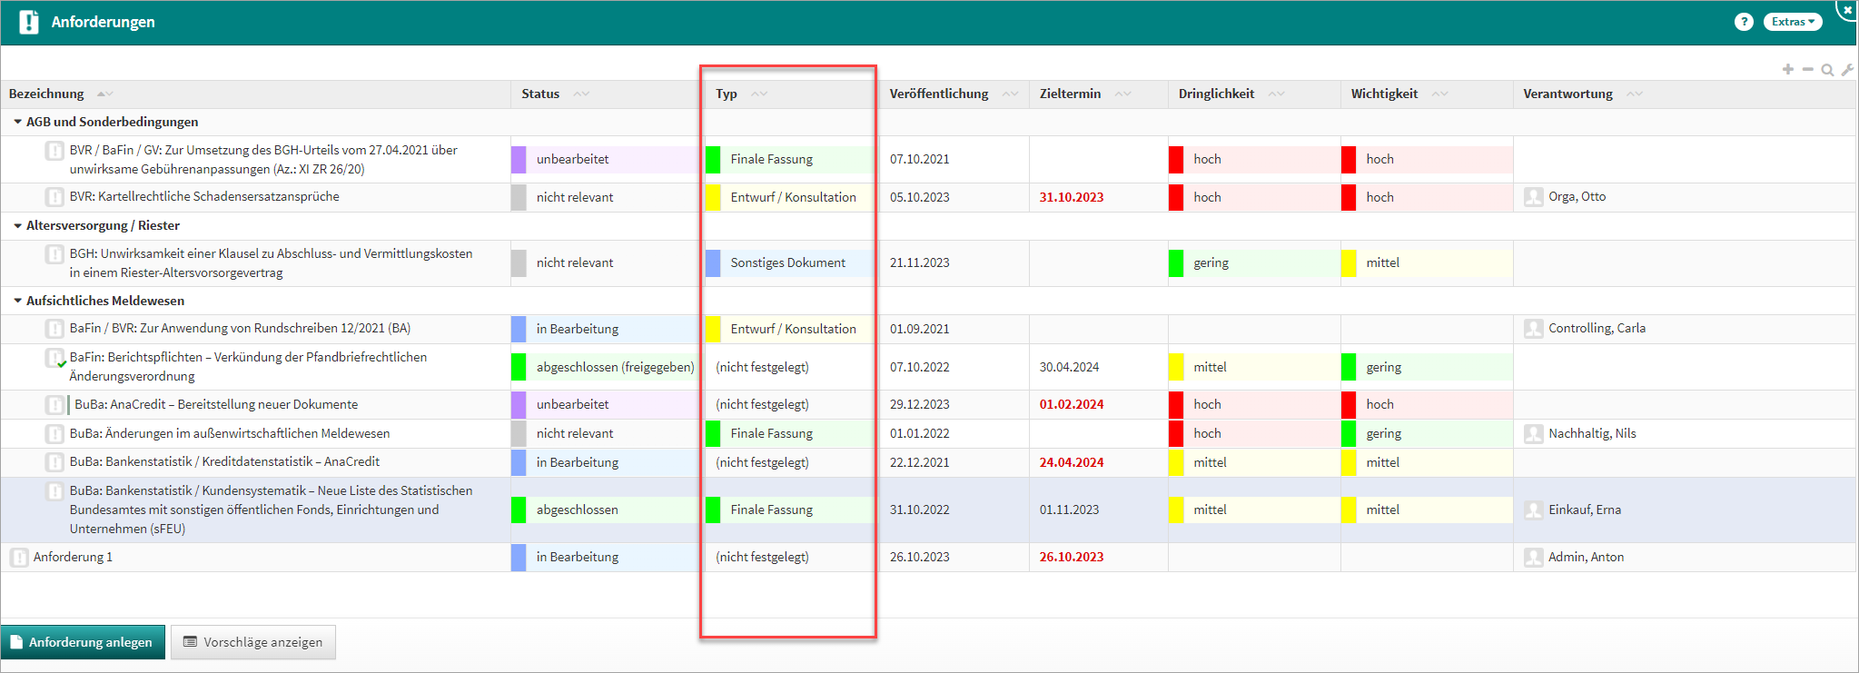This screenshot has height=673, width=1859.
Task: Open table search with magnifier icon
Action: (1827, 70)
